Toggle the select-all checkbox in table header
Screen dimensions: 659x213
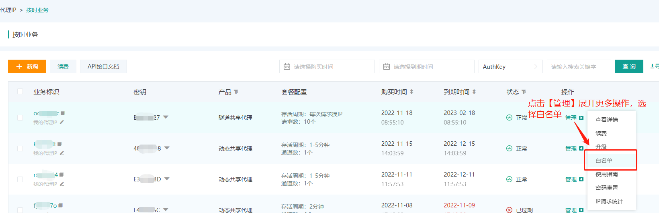click(20, 92)
